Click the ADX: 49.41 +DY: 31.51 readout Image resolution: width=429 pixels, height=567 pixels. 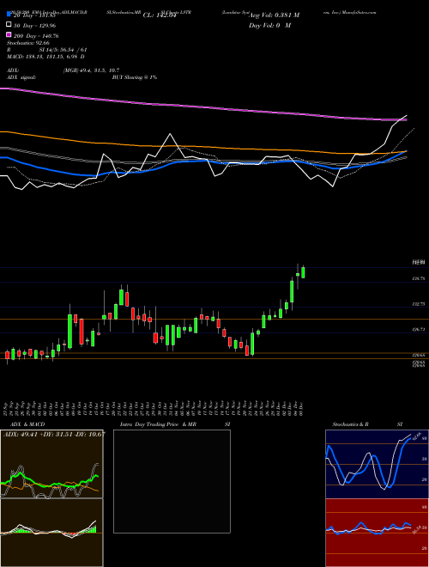coord(54,435)
